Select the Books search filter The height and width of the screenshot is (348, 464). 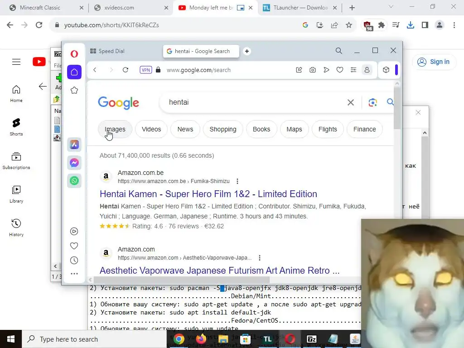[x=261, y=129]
